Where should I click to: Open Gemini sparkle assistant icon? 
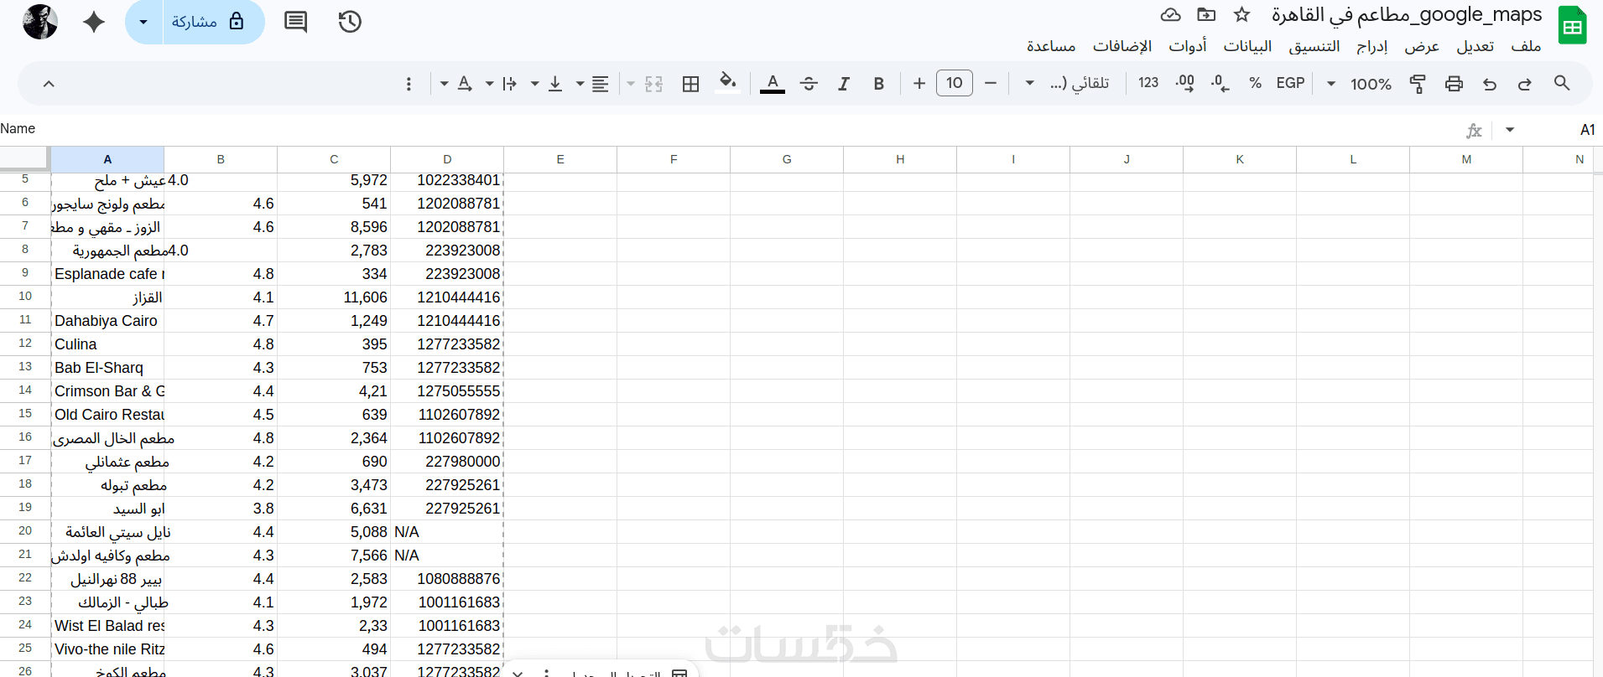[x=94, y=22]
